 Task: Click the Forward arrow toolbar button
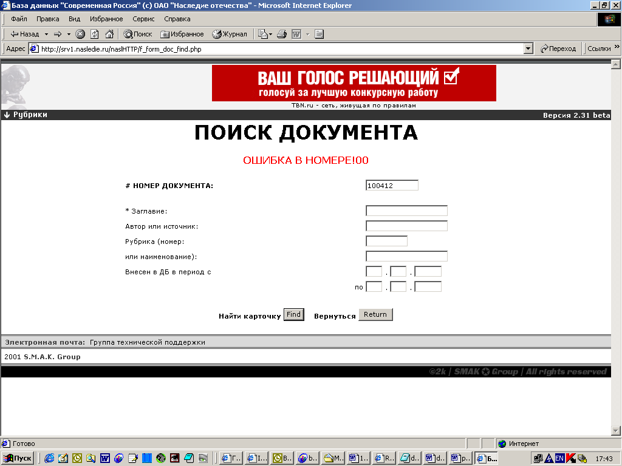58,34
